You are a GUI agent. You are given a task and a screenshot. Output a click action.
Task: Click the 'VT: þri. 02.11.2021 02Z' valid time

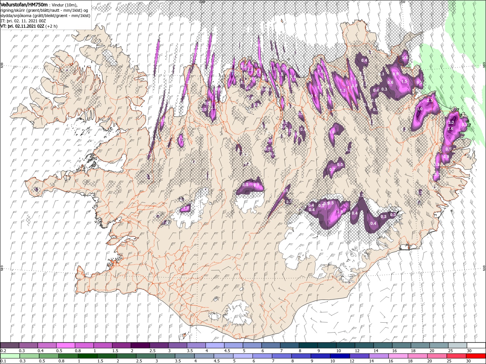tap(22, 26)
